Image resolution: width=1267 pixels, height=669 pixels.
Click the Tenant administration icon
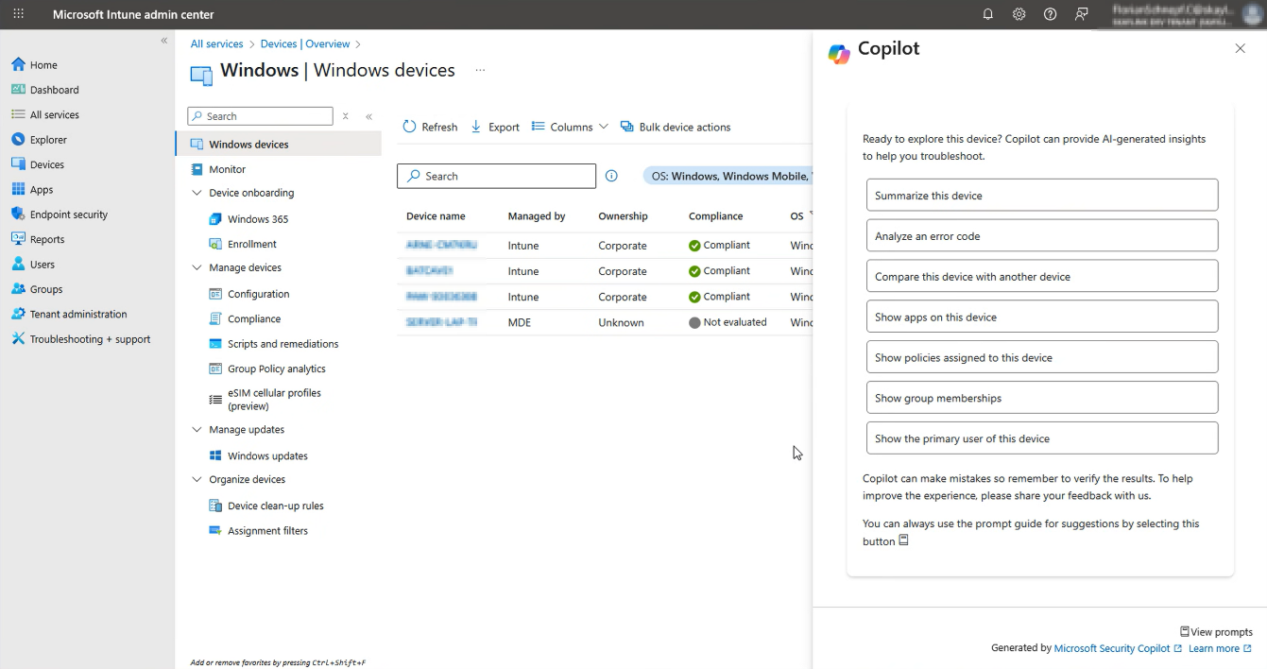point(18,314)
